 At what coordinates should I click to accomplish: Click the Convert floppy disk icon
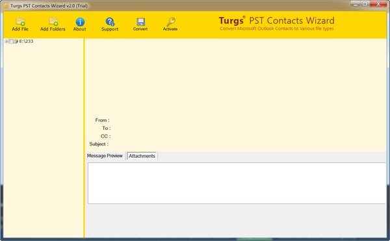click(140, 22)
